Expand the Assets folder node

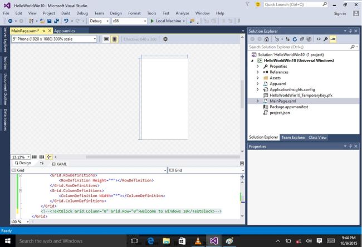click(258, 78)
